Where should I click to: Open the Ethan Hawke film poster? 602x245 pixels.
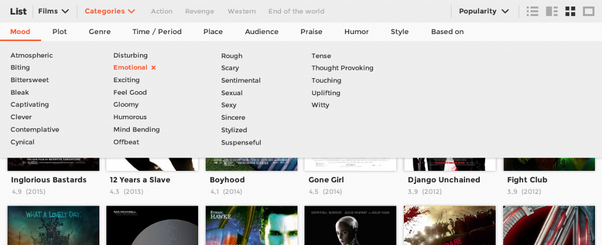click(x=252, y=226)
